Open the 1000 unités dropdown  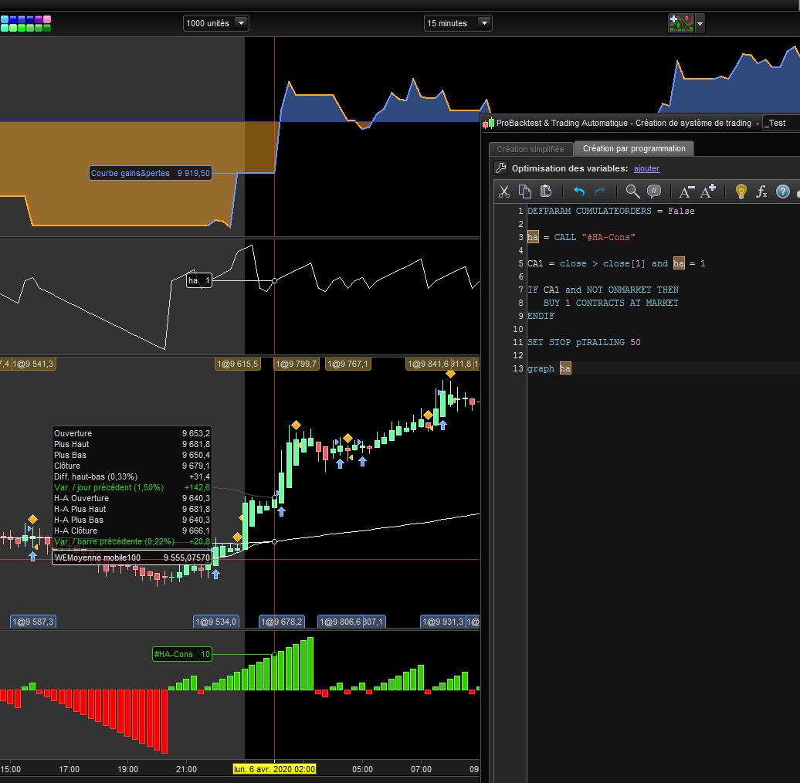click(215, 23)
